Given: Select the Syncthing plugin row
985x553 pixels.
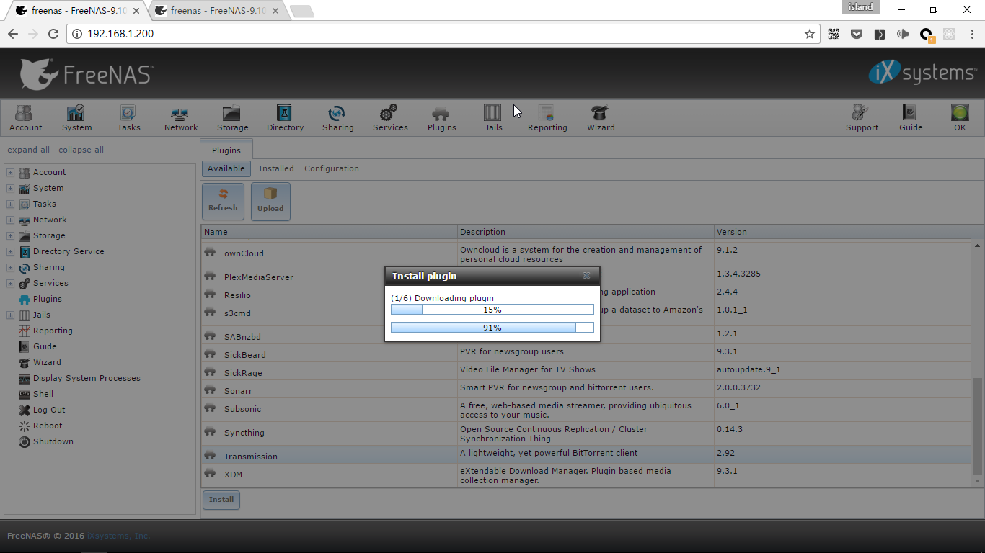Looking at the screenshot, I should point(586,433).
